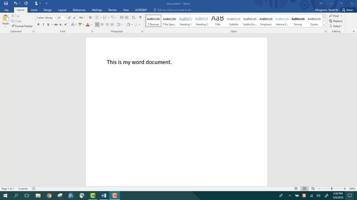This screenshot has height=200, width=357.
Task: Switch to the Review tab
Action: [x=113, y=10]
